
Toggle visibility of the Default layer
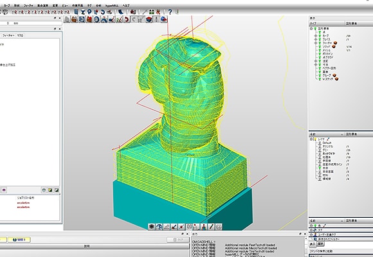click(320, 143)
